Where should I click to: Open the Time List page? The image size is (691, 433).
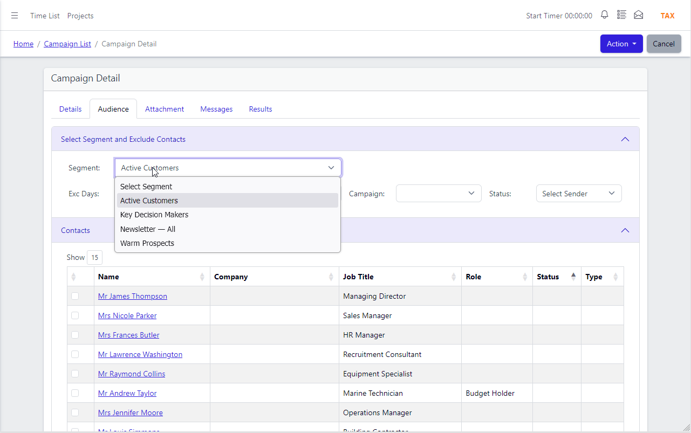coord(45,16)
